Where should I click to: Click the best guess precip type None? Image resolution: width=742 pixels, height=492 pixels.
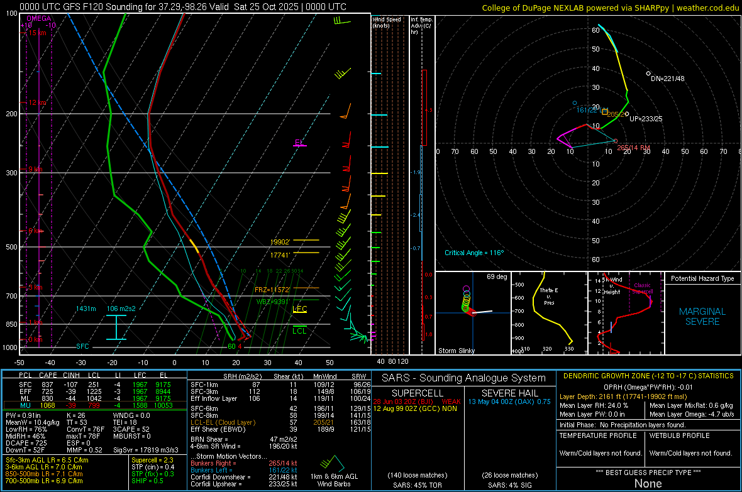click(648, 483)
